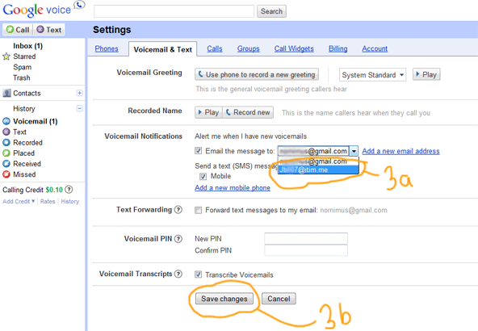Play the voicemail greeting
This screenshot has width=478, height=331.
point(426,74)
